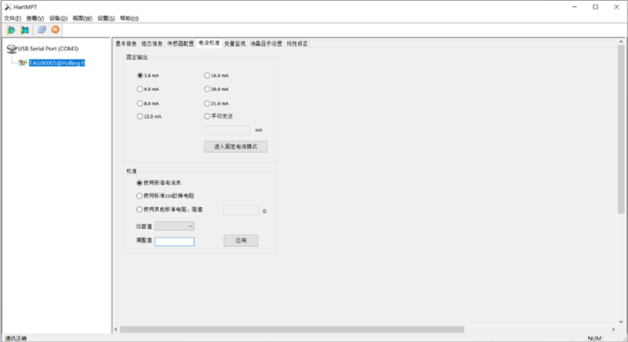Open the 当前值 dropdown
The height and width of the screenshot is (342, 628).
coord(174,226)
